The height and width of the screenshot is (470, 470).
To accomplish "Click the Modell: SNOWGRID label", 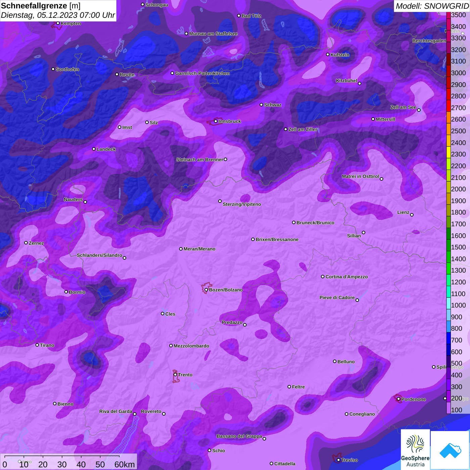I will (432, 6).
